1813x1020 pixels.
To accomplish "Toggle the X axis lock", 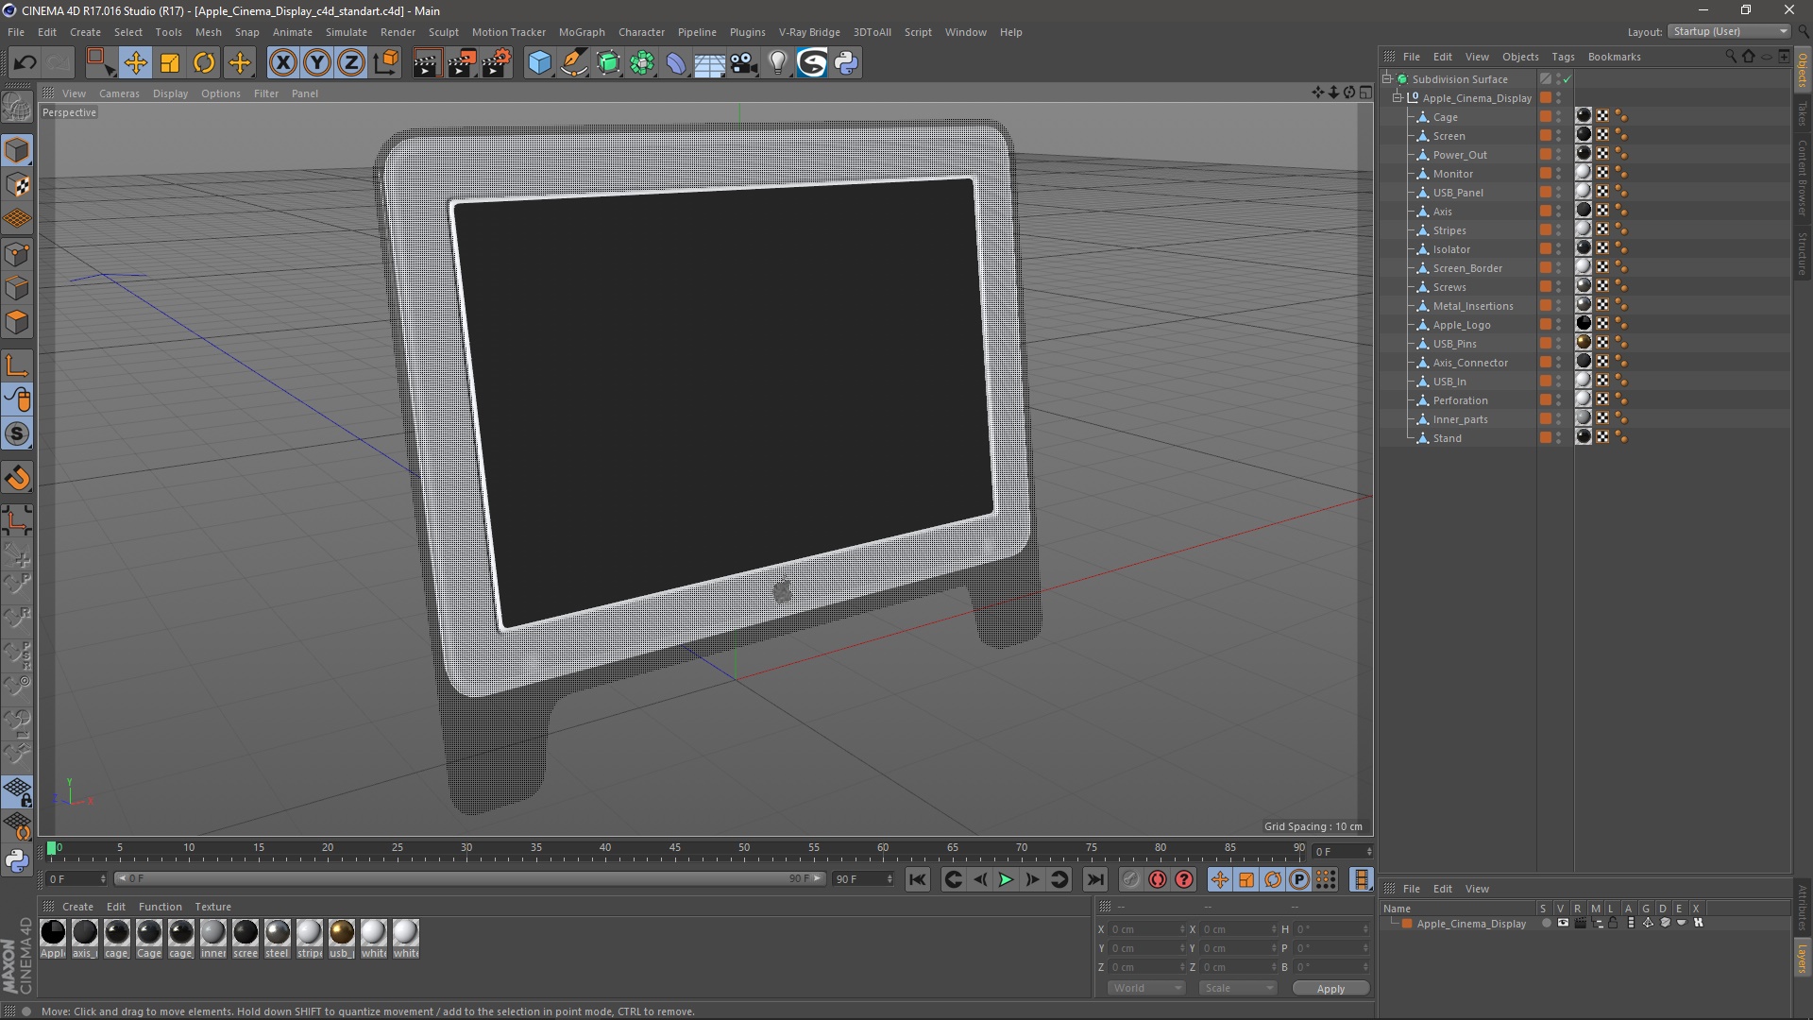I will 282,63.
